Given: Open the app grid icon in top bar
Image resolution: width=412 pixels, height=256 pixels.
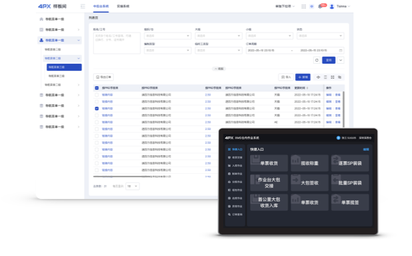Looking at the screenshot, I should coord(304,6).
